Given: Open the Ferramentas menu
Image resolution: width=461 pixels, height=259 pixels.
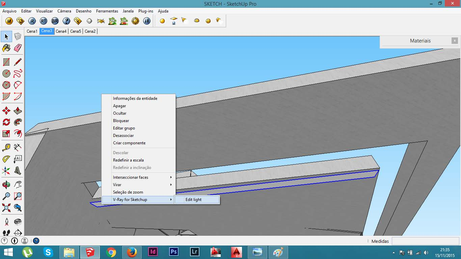Looking at the screenshot, I should pyautogui.click(x=107, y=11).
